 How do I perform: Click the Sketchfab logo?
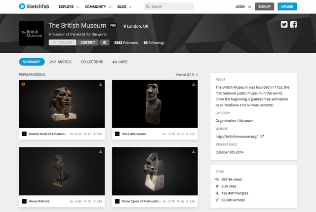[x=34, y=6]
